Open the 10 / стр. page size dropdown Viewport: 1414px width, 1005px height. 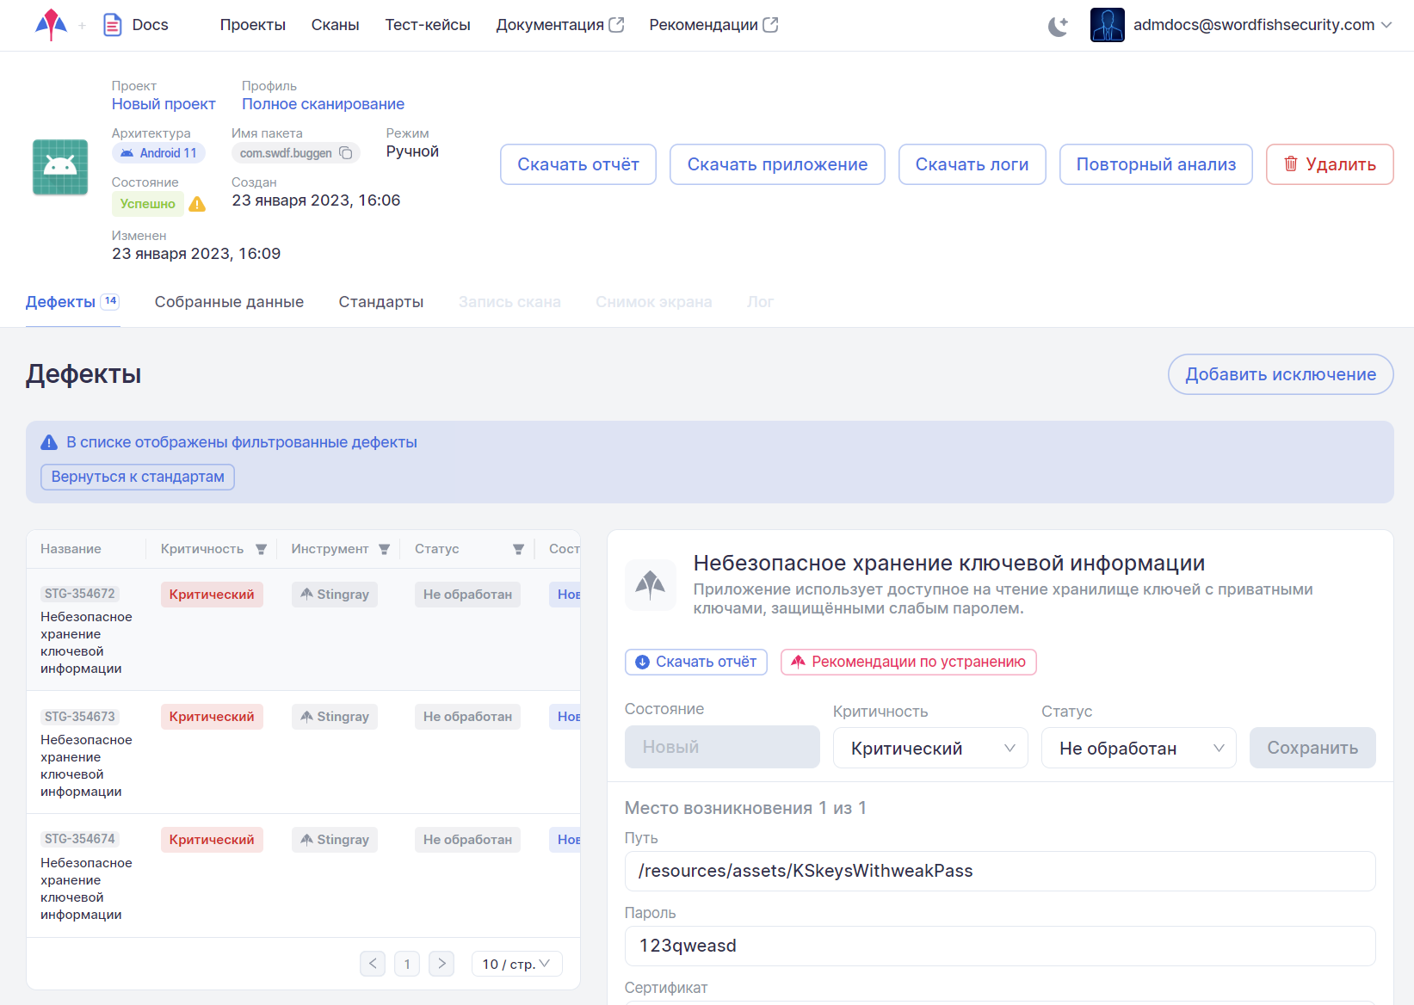click(516, 964)
